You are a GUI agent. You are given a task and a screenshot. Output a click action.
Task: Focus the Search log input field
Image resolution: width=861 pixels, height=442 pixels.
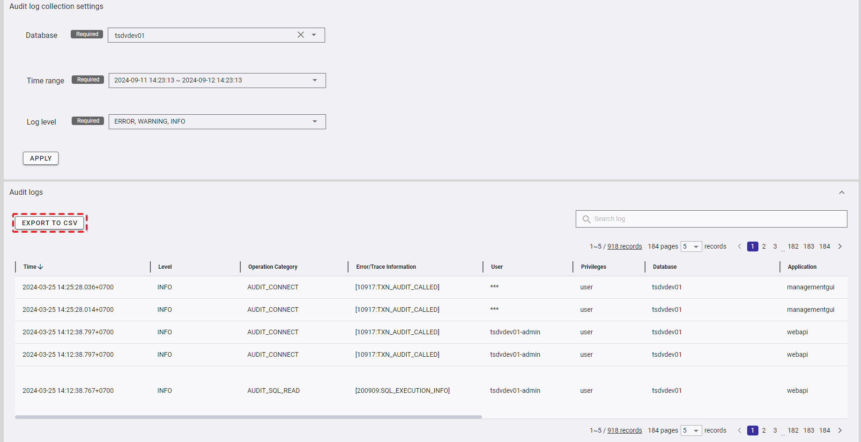717,219
